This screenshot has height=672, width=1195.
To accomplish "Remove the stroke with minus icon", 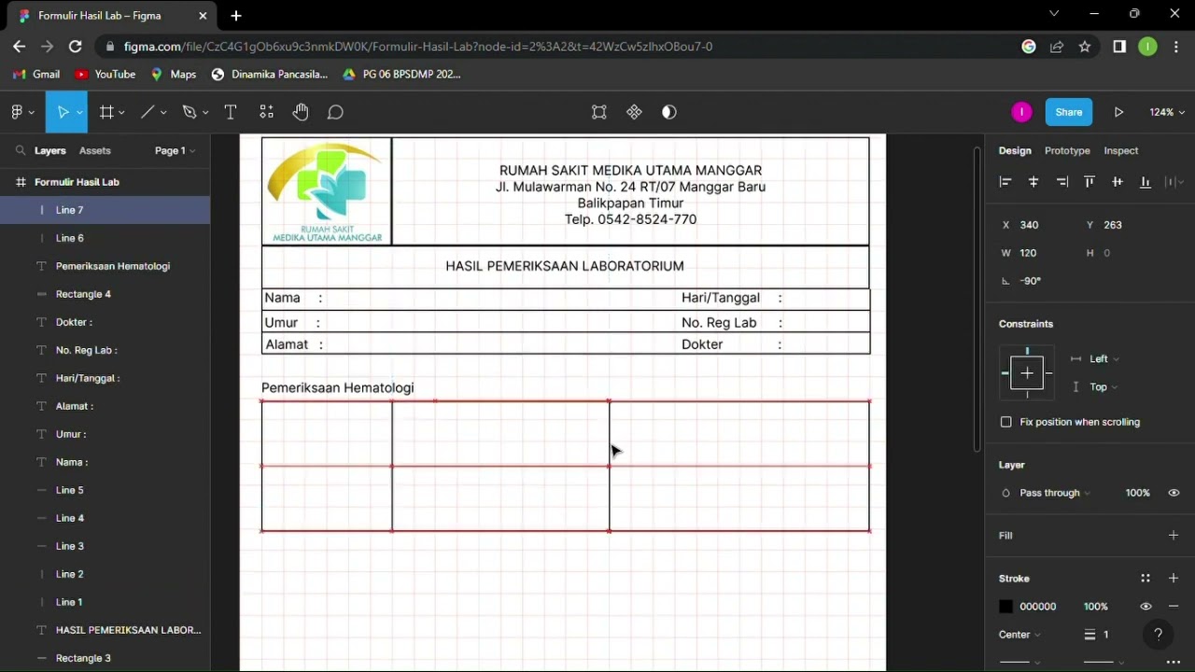I will pyautogui.click(x=1174, y=607).
